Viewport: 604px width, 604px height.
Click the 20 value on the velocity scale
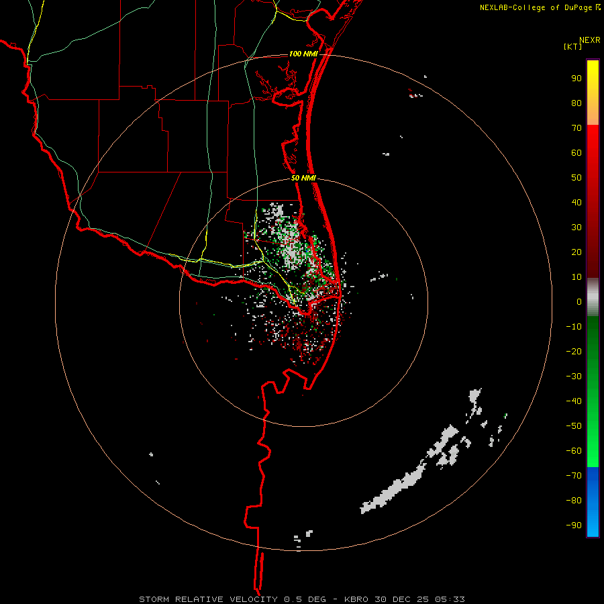pos(576,252)
